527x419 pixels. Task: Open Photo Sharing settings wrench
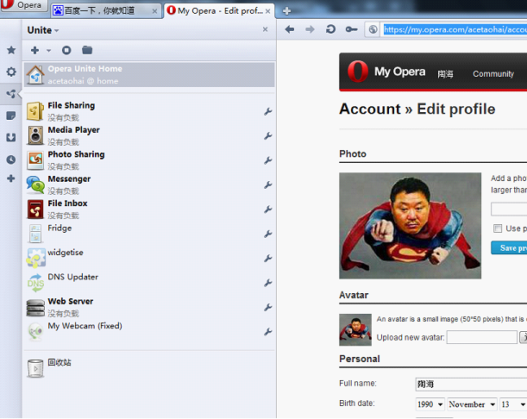coord(268,160)
